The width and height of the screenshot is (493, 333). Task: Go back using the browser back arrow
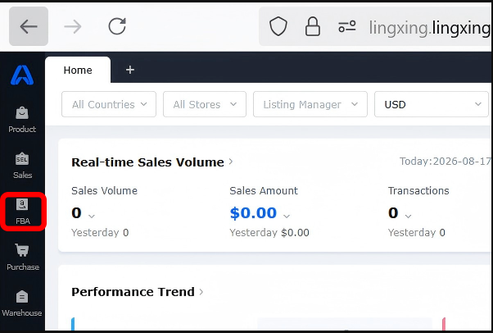pyautogui.click(x=29, y=26)
